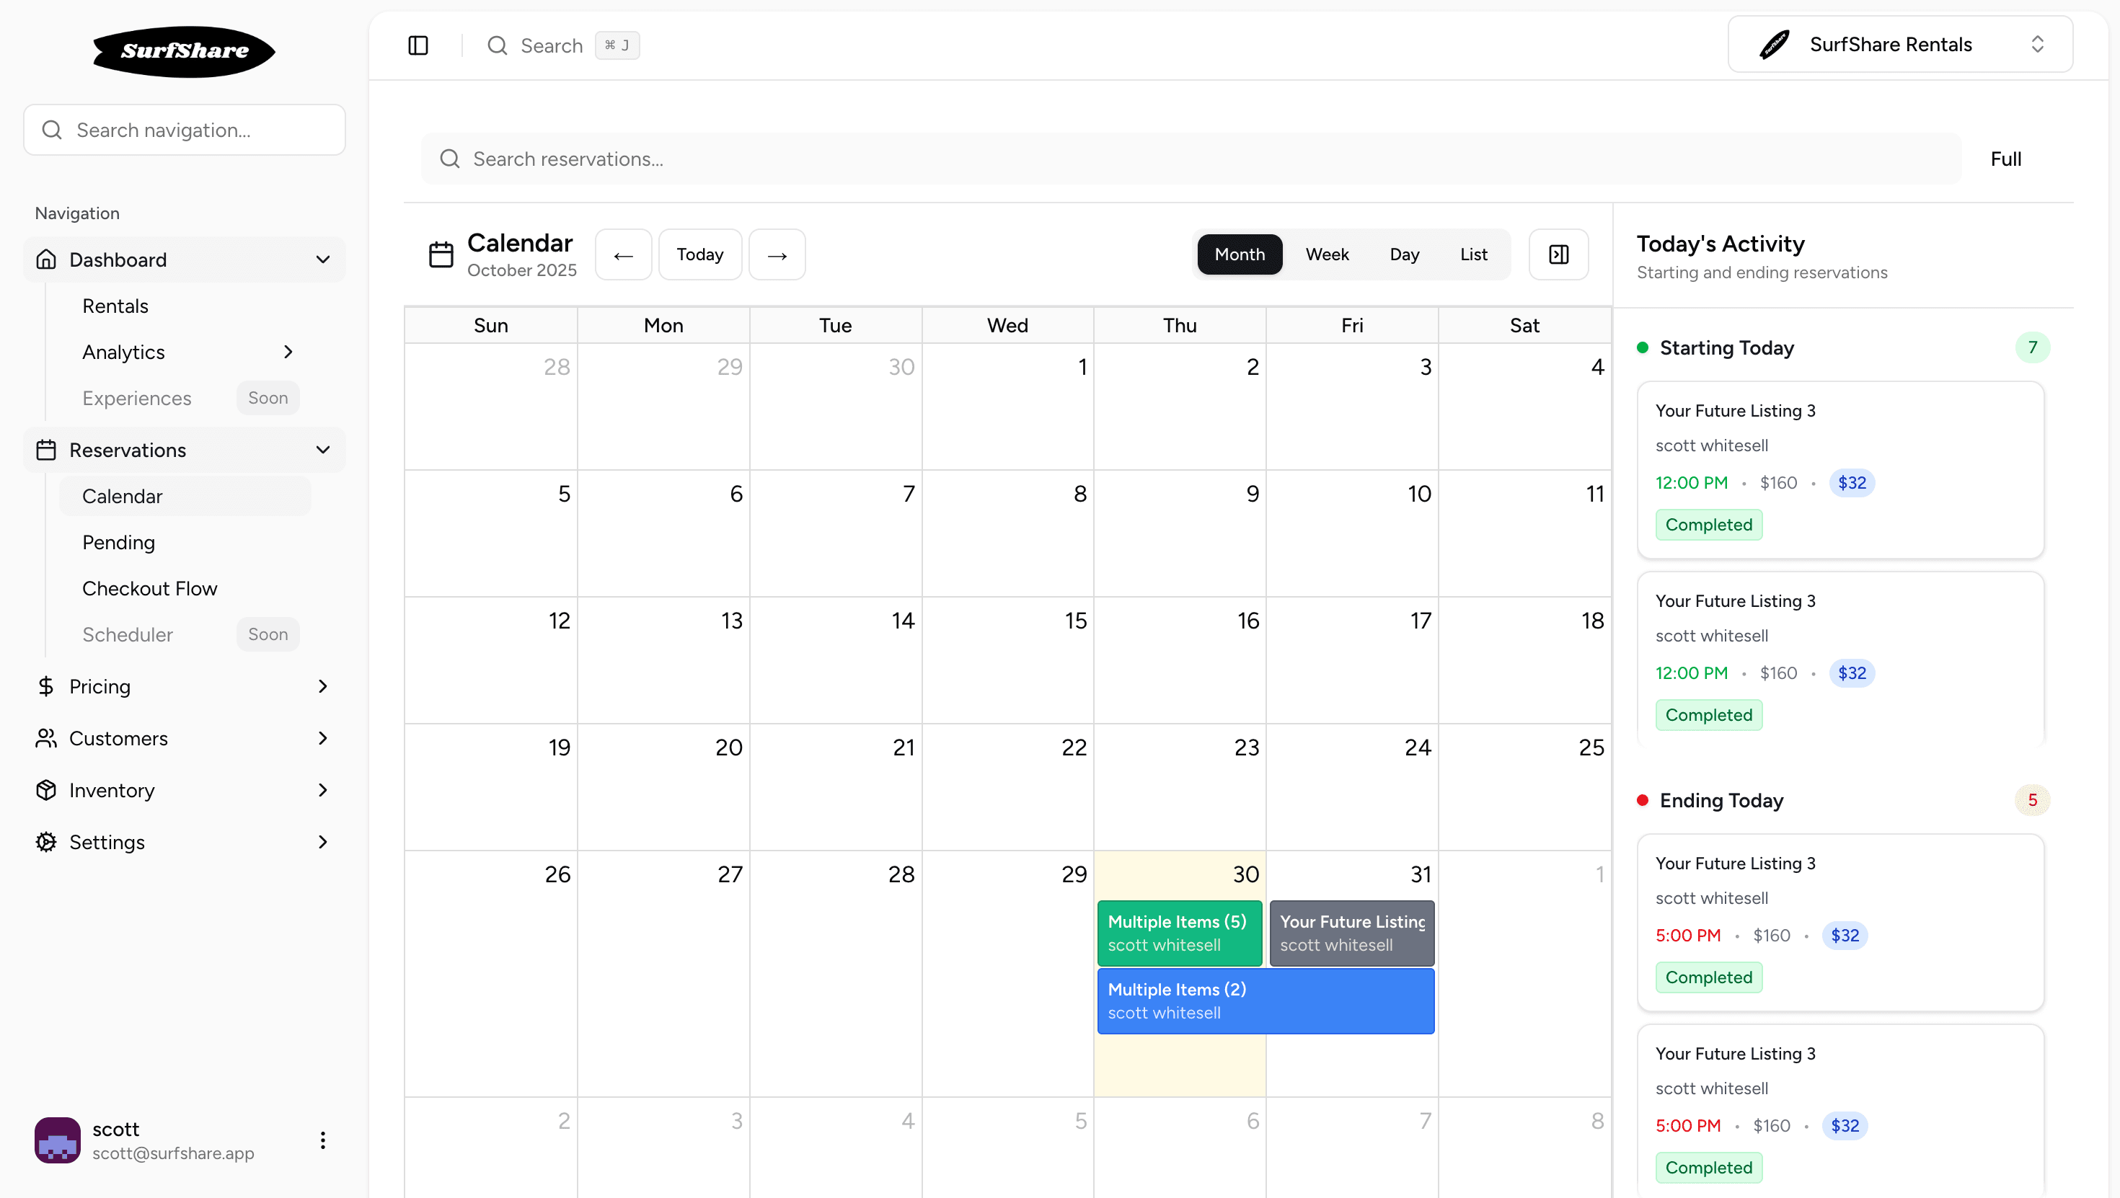The width and height of the screenshot is (2120, 1198).
Task: Toggle the sidebar collapse icon
Action: tap(418, 45)
